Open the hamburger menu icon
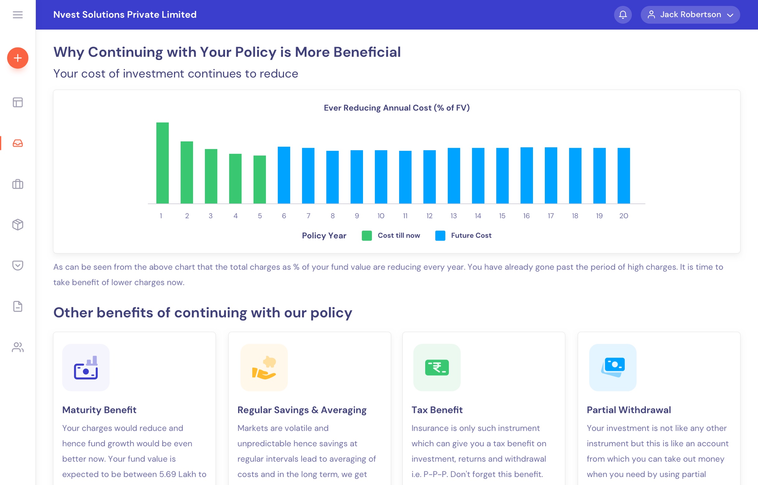 18,15
